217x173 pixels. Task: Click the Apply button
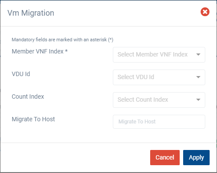tap(196, 157)
